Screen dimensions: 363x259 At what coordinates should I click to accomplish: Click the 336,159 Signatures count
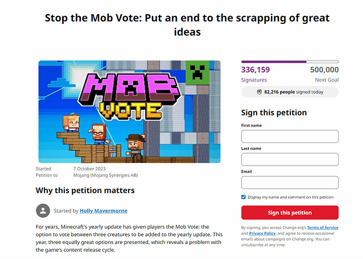pos(255,70)
